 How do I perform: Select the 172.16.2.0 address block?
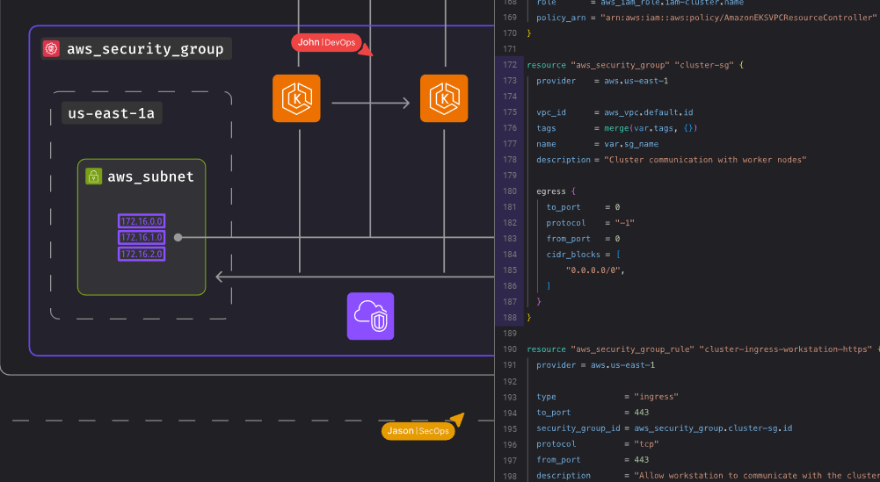click(142, 254)
